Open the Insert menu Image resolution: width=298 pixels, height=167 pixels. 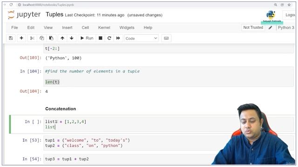tap(67, 27)
